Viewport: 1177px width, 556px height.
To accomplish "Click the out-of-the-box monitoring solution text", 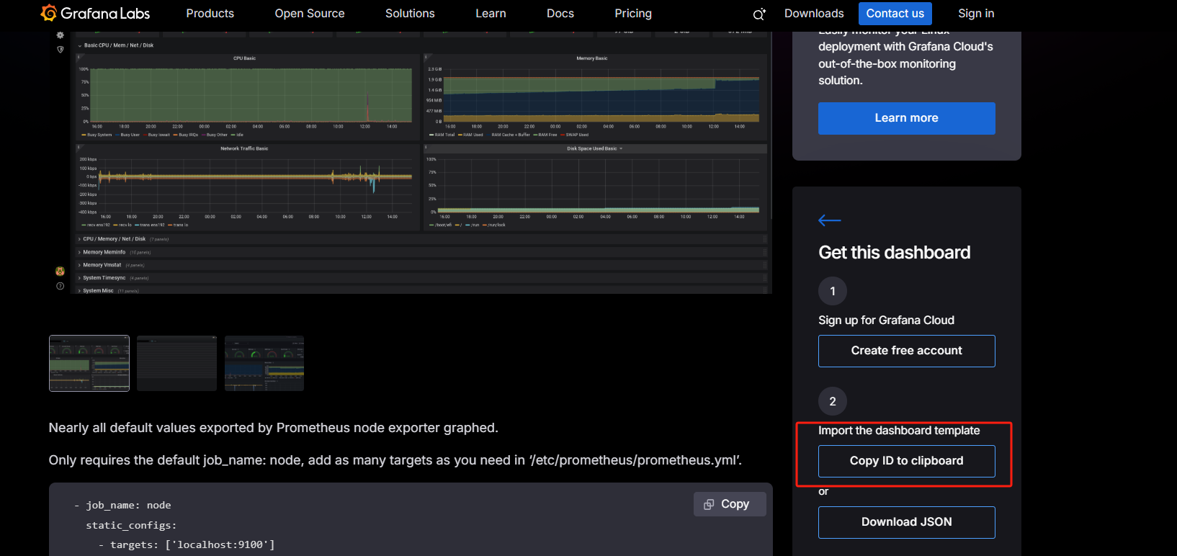I will [887, 72].
